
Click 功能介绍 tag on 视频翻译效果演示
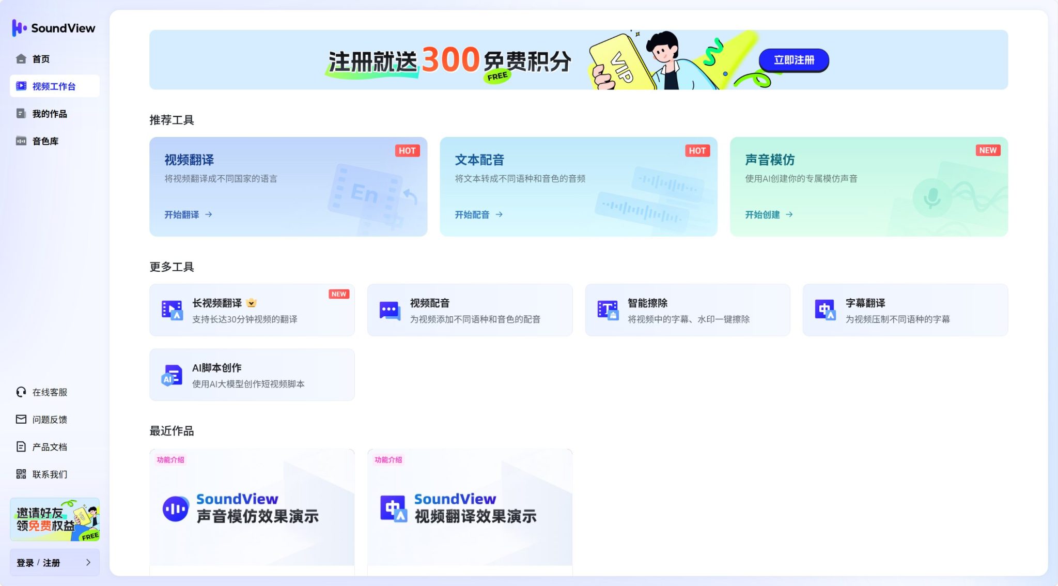388,460
